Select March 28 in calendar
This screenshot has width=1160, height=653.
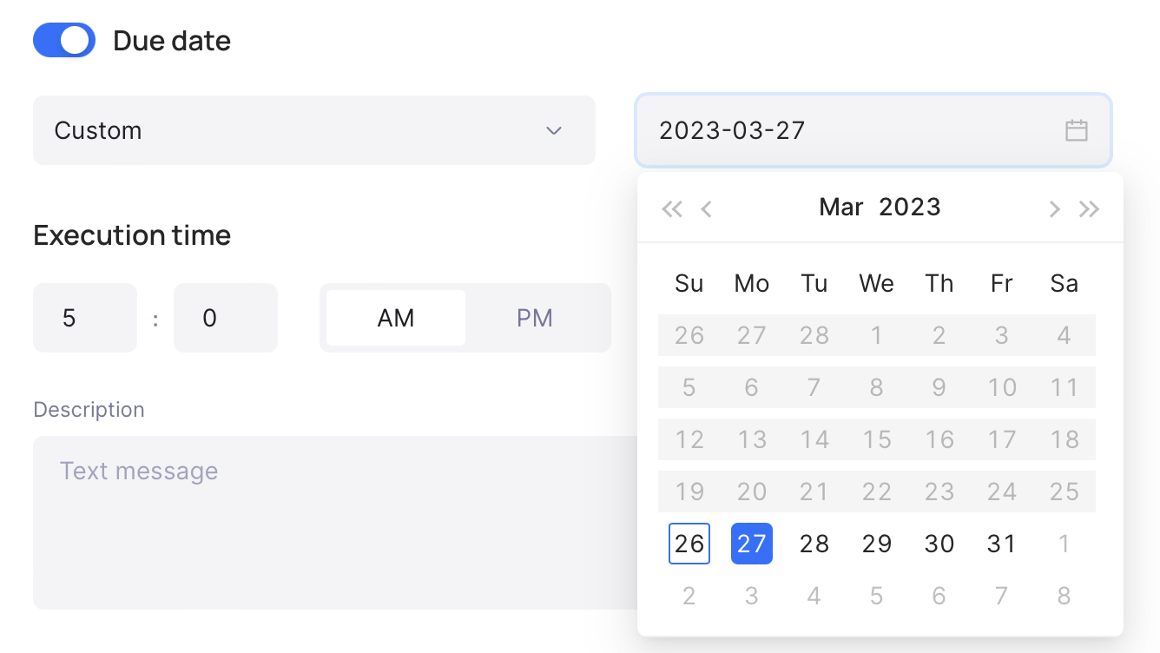[x=814, y=544]
